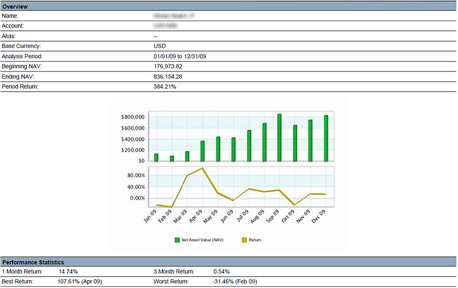Image resolution: width=458 pixels, height=288 pixels.
Task: Click the Best Return value 107.61% (Apr 09)
Action: coord(80,282)
